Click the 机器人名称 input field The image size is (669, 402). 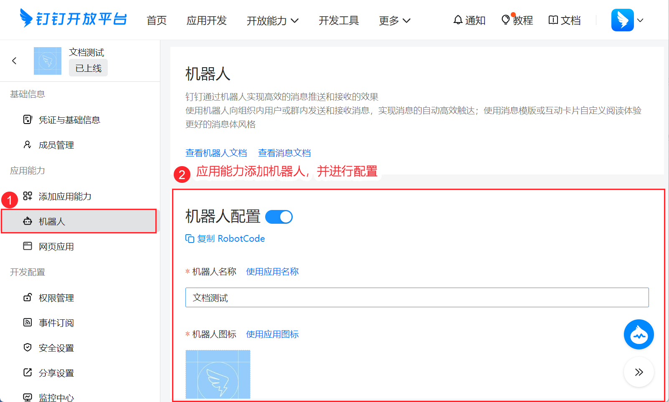[417, 298]
